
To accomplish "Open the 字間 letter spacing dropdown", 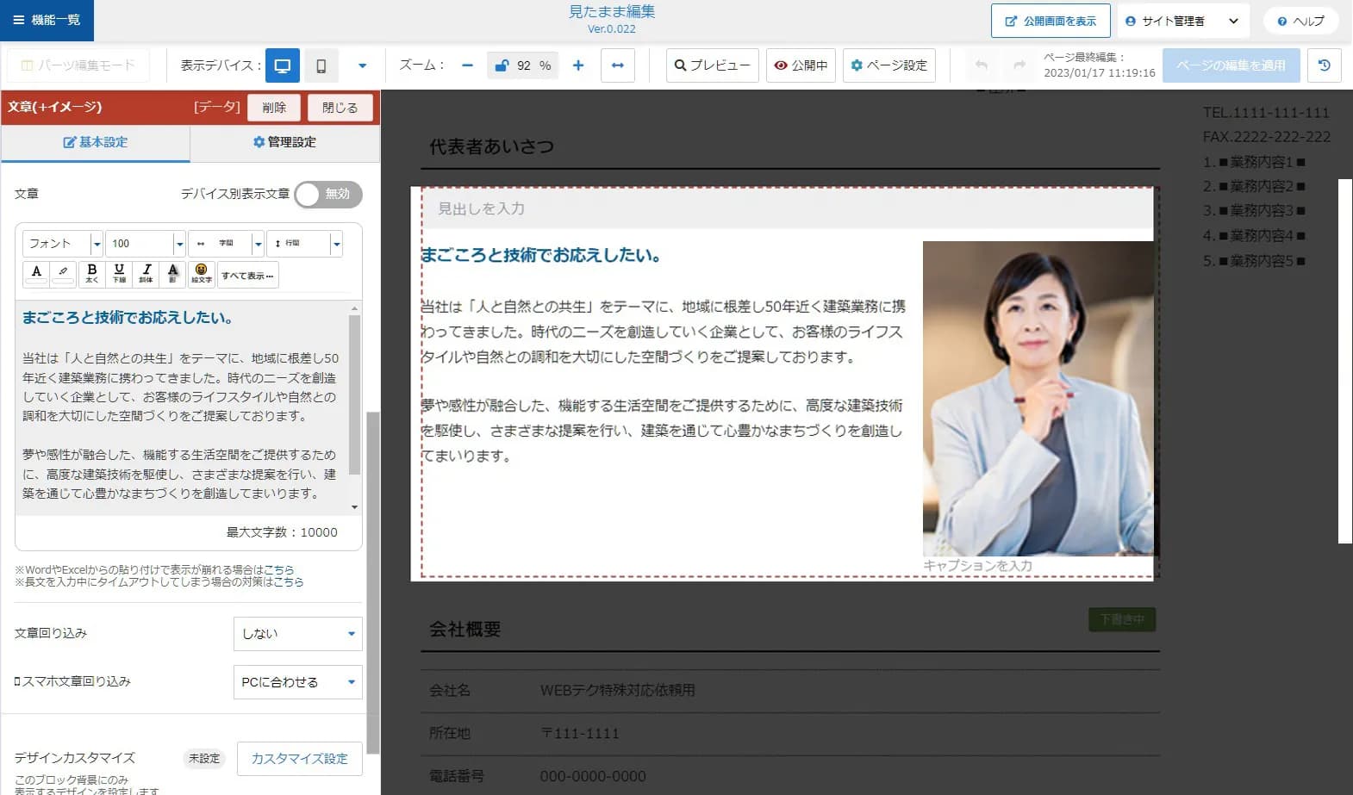I will tap(227, 244).
